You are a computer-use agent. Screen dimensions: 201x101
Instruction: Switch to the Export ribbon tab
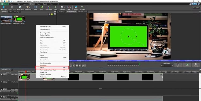tap(45, 4)
